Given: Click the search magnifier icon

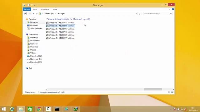Looking at the screenshot, I should coord(171,14).
